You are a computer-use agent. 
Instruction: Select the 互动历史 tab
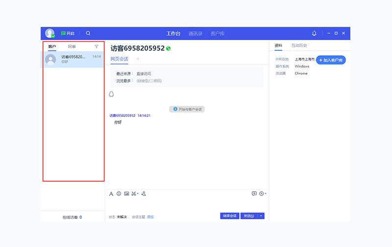tap(299, 45)
